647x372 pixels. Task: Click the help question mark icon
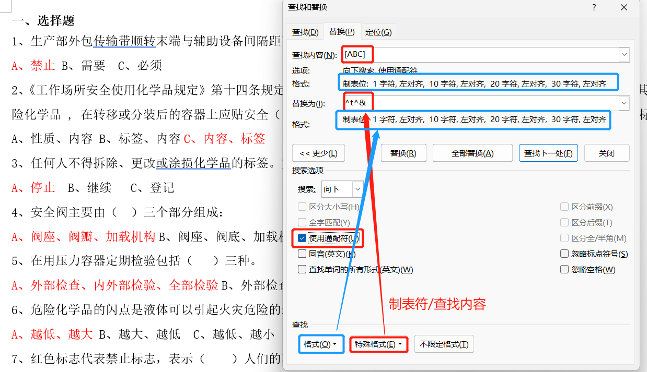coord(594,7)
